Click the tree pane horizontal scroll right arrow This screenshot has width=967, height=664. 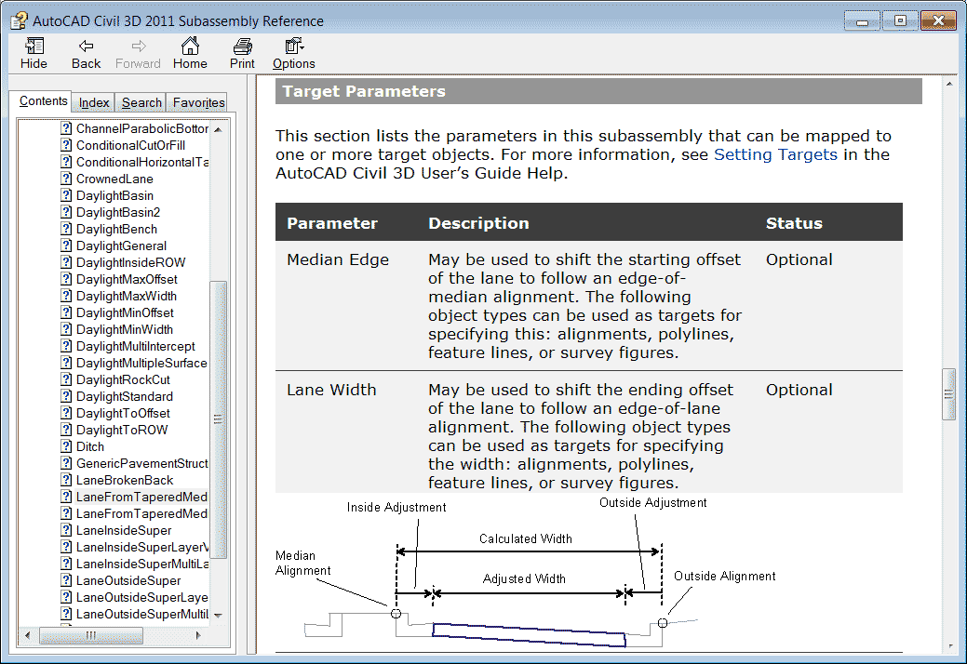click(198, 636)
